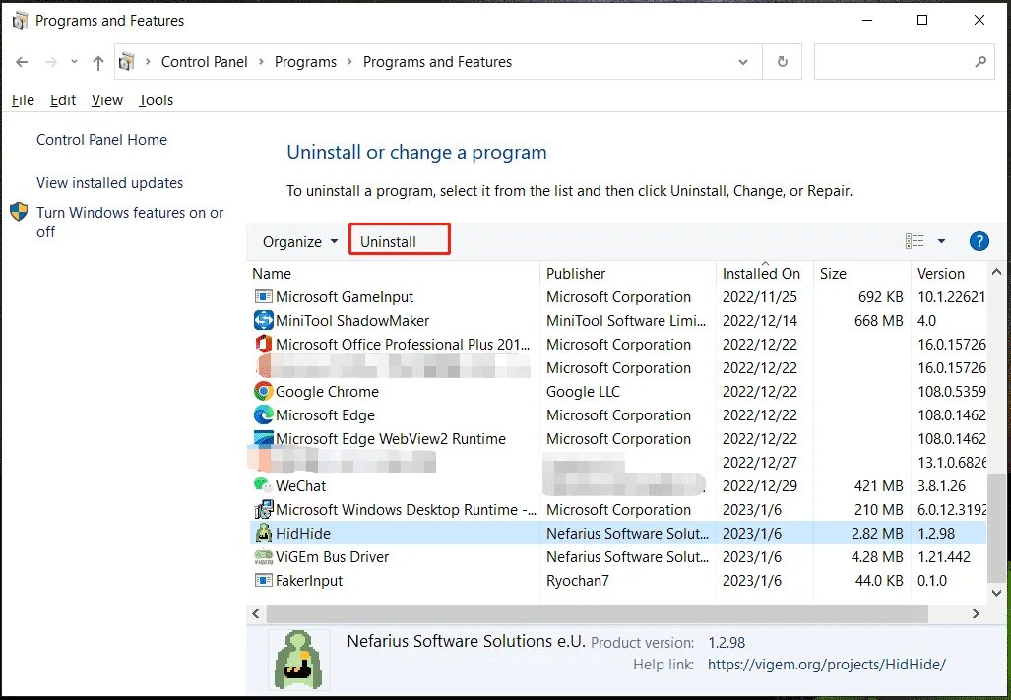Select the ViGEm Bus Driver icon
The image size is (1011, 700).
263,557
